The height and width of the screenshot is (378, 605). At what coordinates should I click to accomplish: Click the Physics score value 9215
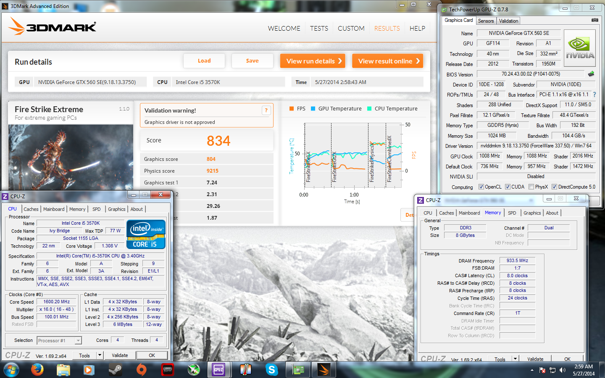(x=212, y=171)
